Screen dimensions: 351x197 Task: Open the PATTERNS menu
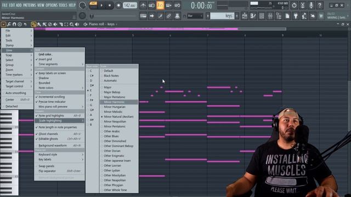29,5
